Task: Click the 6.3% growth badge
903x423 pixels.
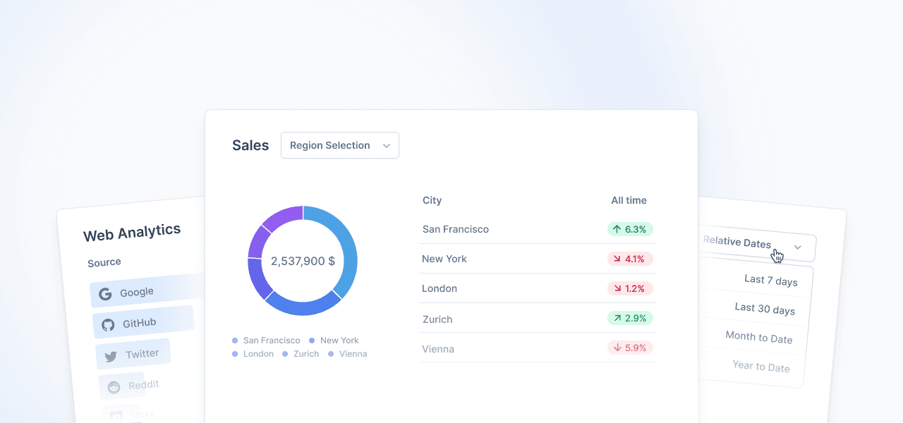Action: click(x=631, y=229)
